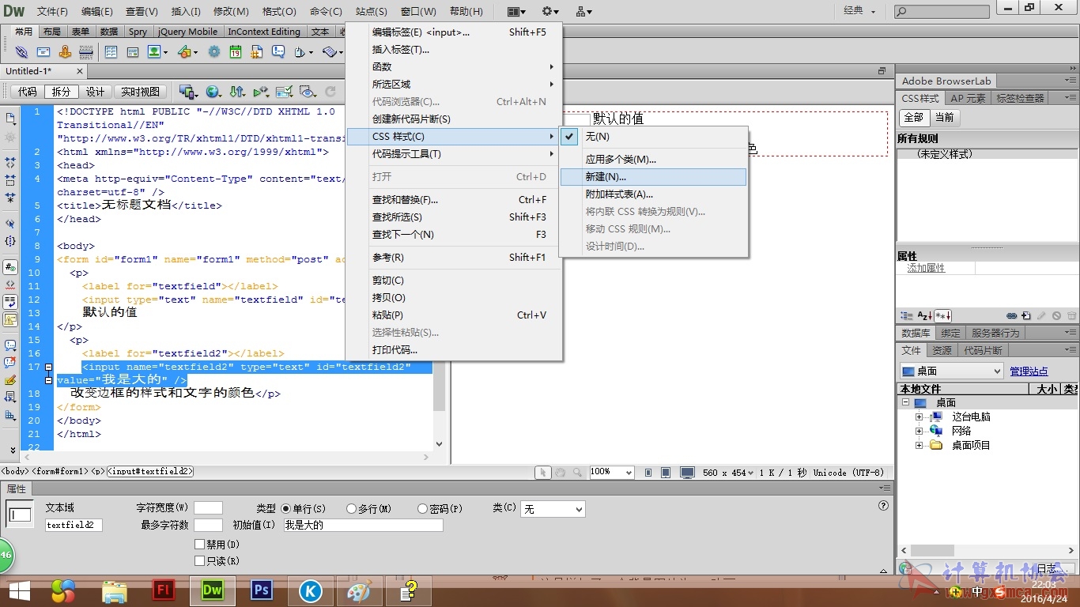Screen dimensions: 1080x607
Task: Click the Apply Comment icon
Action: pos(10,345)
